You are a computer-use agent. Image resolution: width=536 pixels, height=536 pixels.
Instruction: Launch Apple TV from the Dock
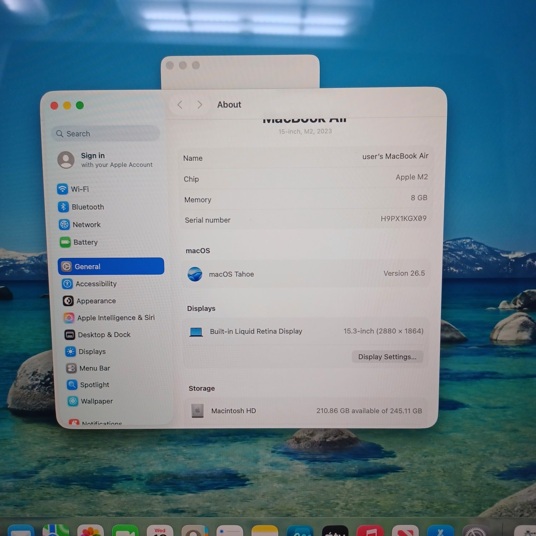[335, 531]
